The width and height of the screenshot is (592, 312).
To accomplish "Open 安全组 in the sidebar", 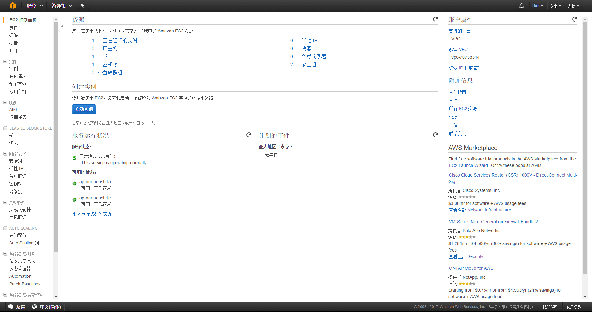I will [x=16, y=161].
